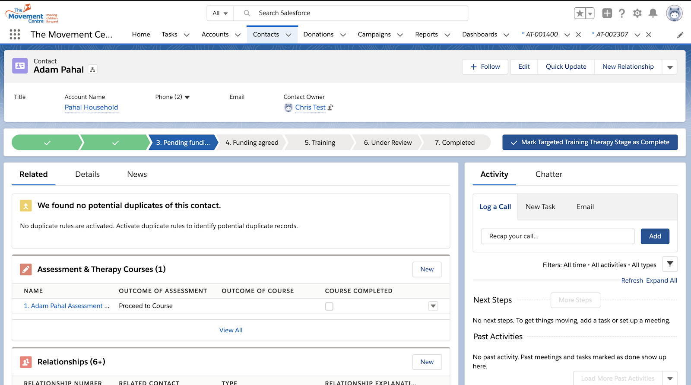691x385 pixels.
Task: Click the search magnifier icon
Action: click(x=247, y=13)
